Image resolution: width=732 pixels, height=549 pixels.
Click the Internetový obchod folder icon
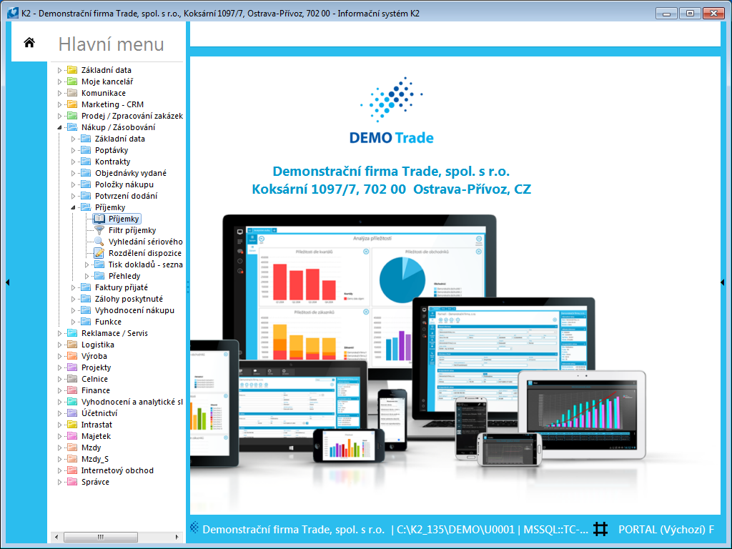tap(72, 470)
